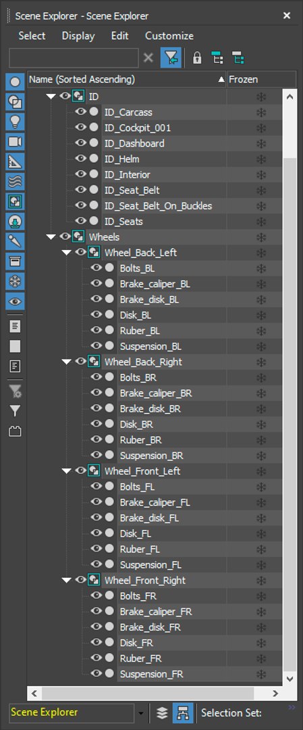
Task: Click the search input field
Action: point(74,58)
